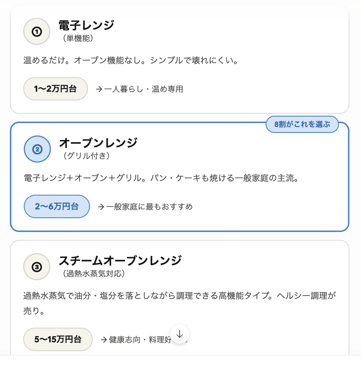
Task: Click the 一般家庭に最もおすすめ text
Action: 149,207
